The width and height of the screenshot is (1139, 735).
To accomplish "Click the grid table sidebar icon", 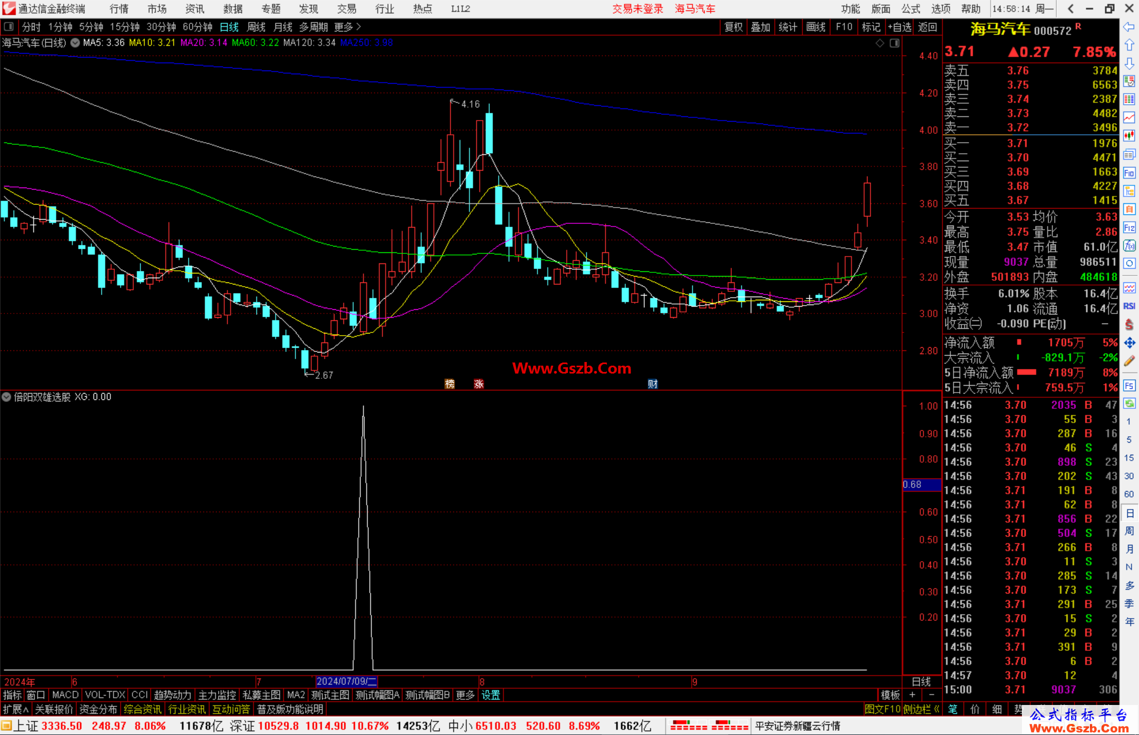I will [x=1129, y=100].
